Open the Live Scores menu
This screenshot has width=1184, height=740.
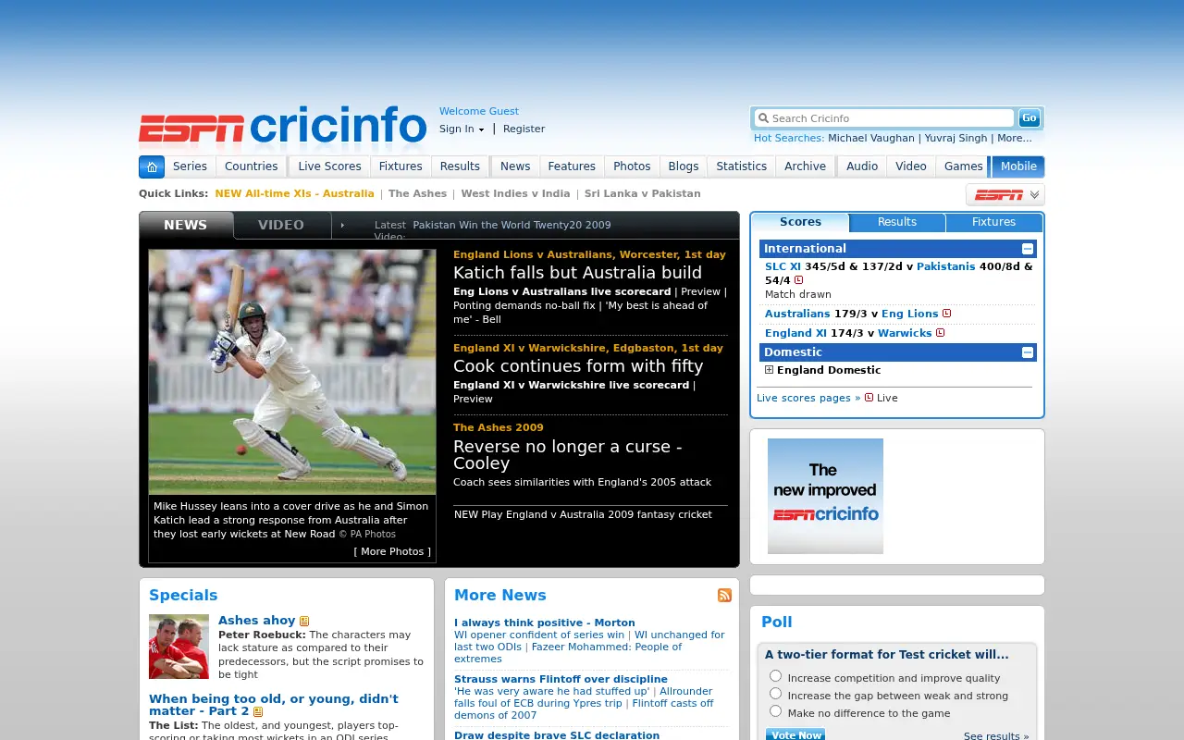point(329,166)
